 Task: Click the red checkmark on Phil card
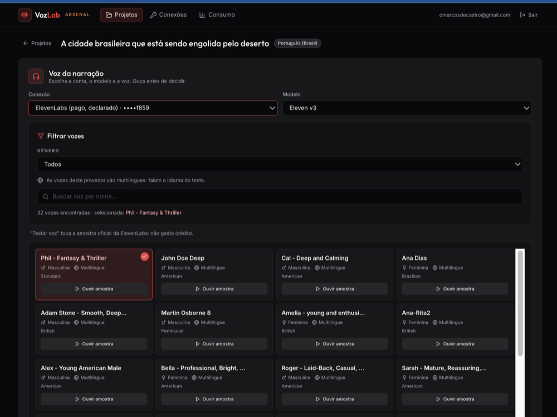(x=145, y=256)
